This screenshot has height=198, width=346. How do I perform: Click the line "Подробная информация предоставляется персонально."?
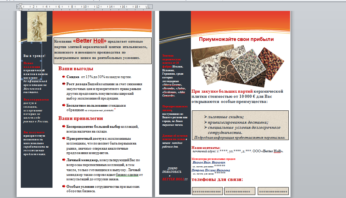pos(240,138)
